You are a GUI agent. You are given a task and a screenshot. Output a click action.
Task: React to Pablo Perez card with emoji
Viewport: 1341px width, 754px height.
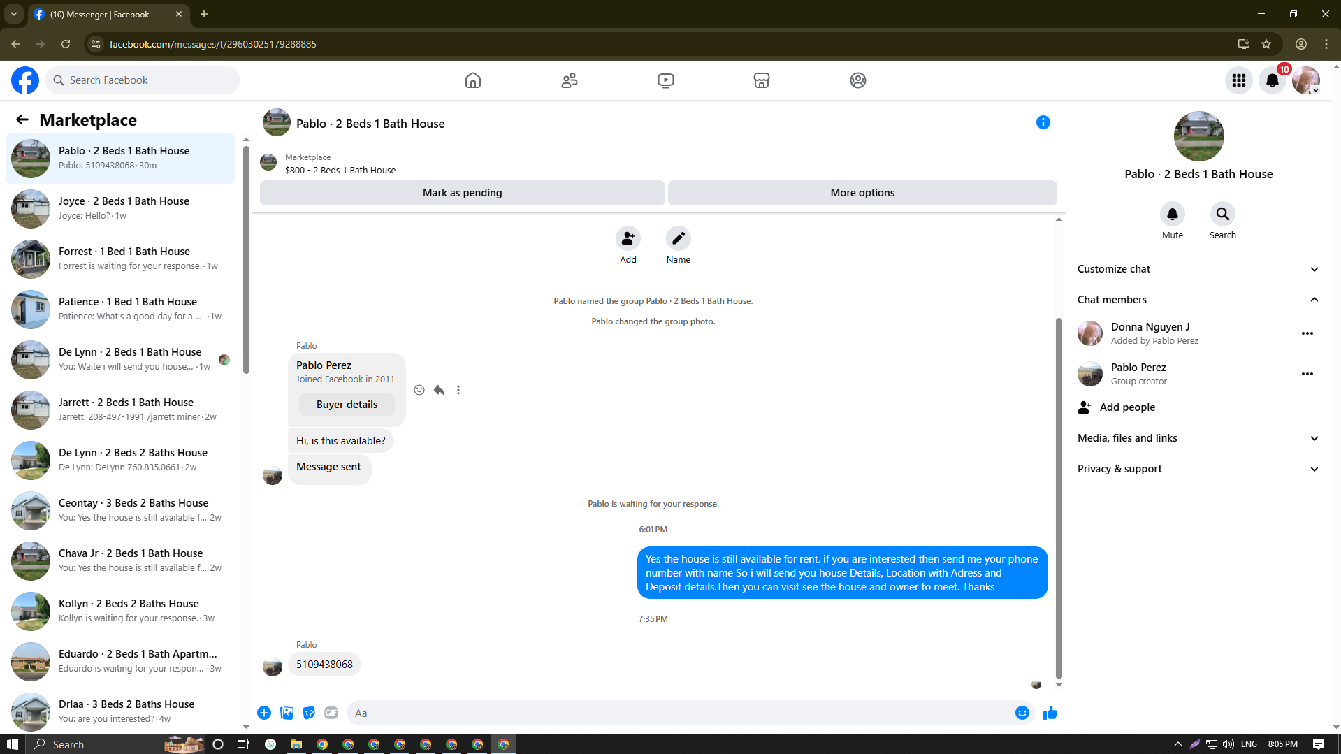tap(419, 390)
